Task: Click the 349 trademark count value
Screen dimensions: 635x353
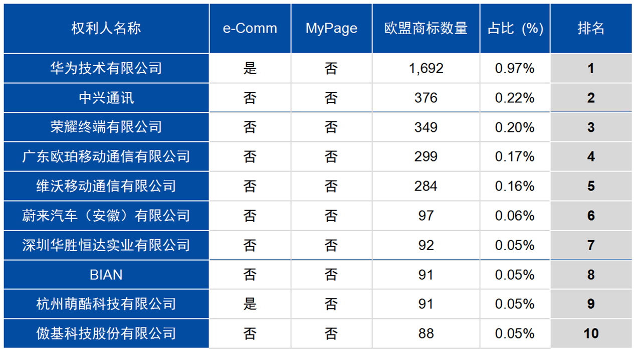Action: (x=426, y=127)
